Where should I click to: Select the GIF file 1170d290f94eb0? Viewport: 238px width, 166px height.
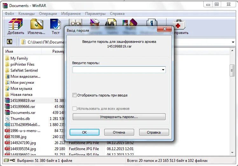pos(23,125)
